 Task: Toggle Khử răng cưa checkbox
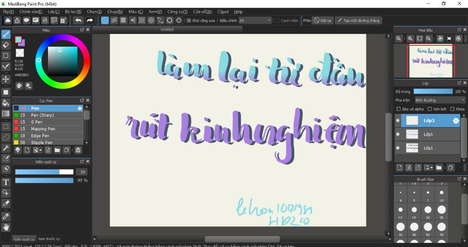pyautogui.click(x=189, y=21)
